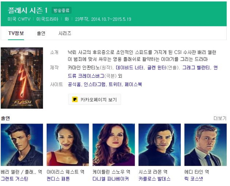Click 데이비드 너터 director link

[129, 67]
